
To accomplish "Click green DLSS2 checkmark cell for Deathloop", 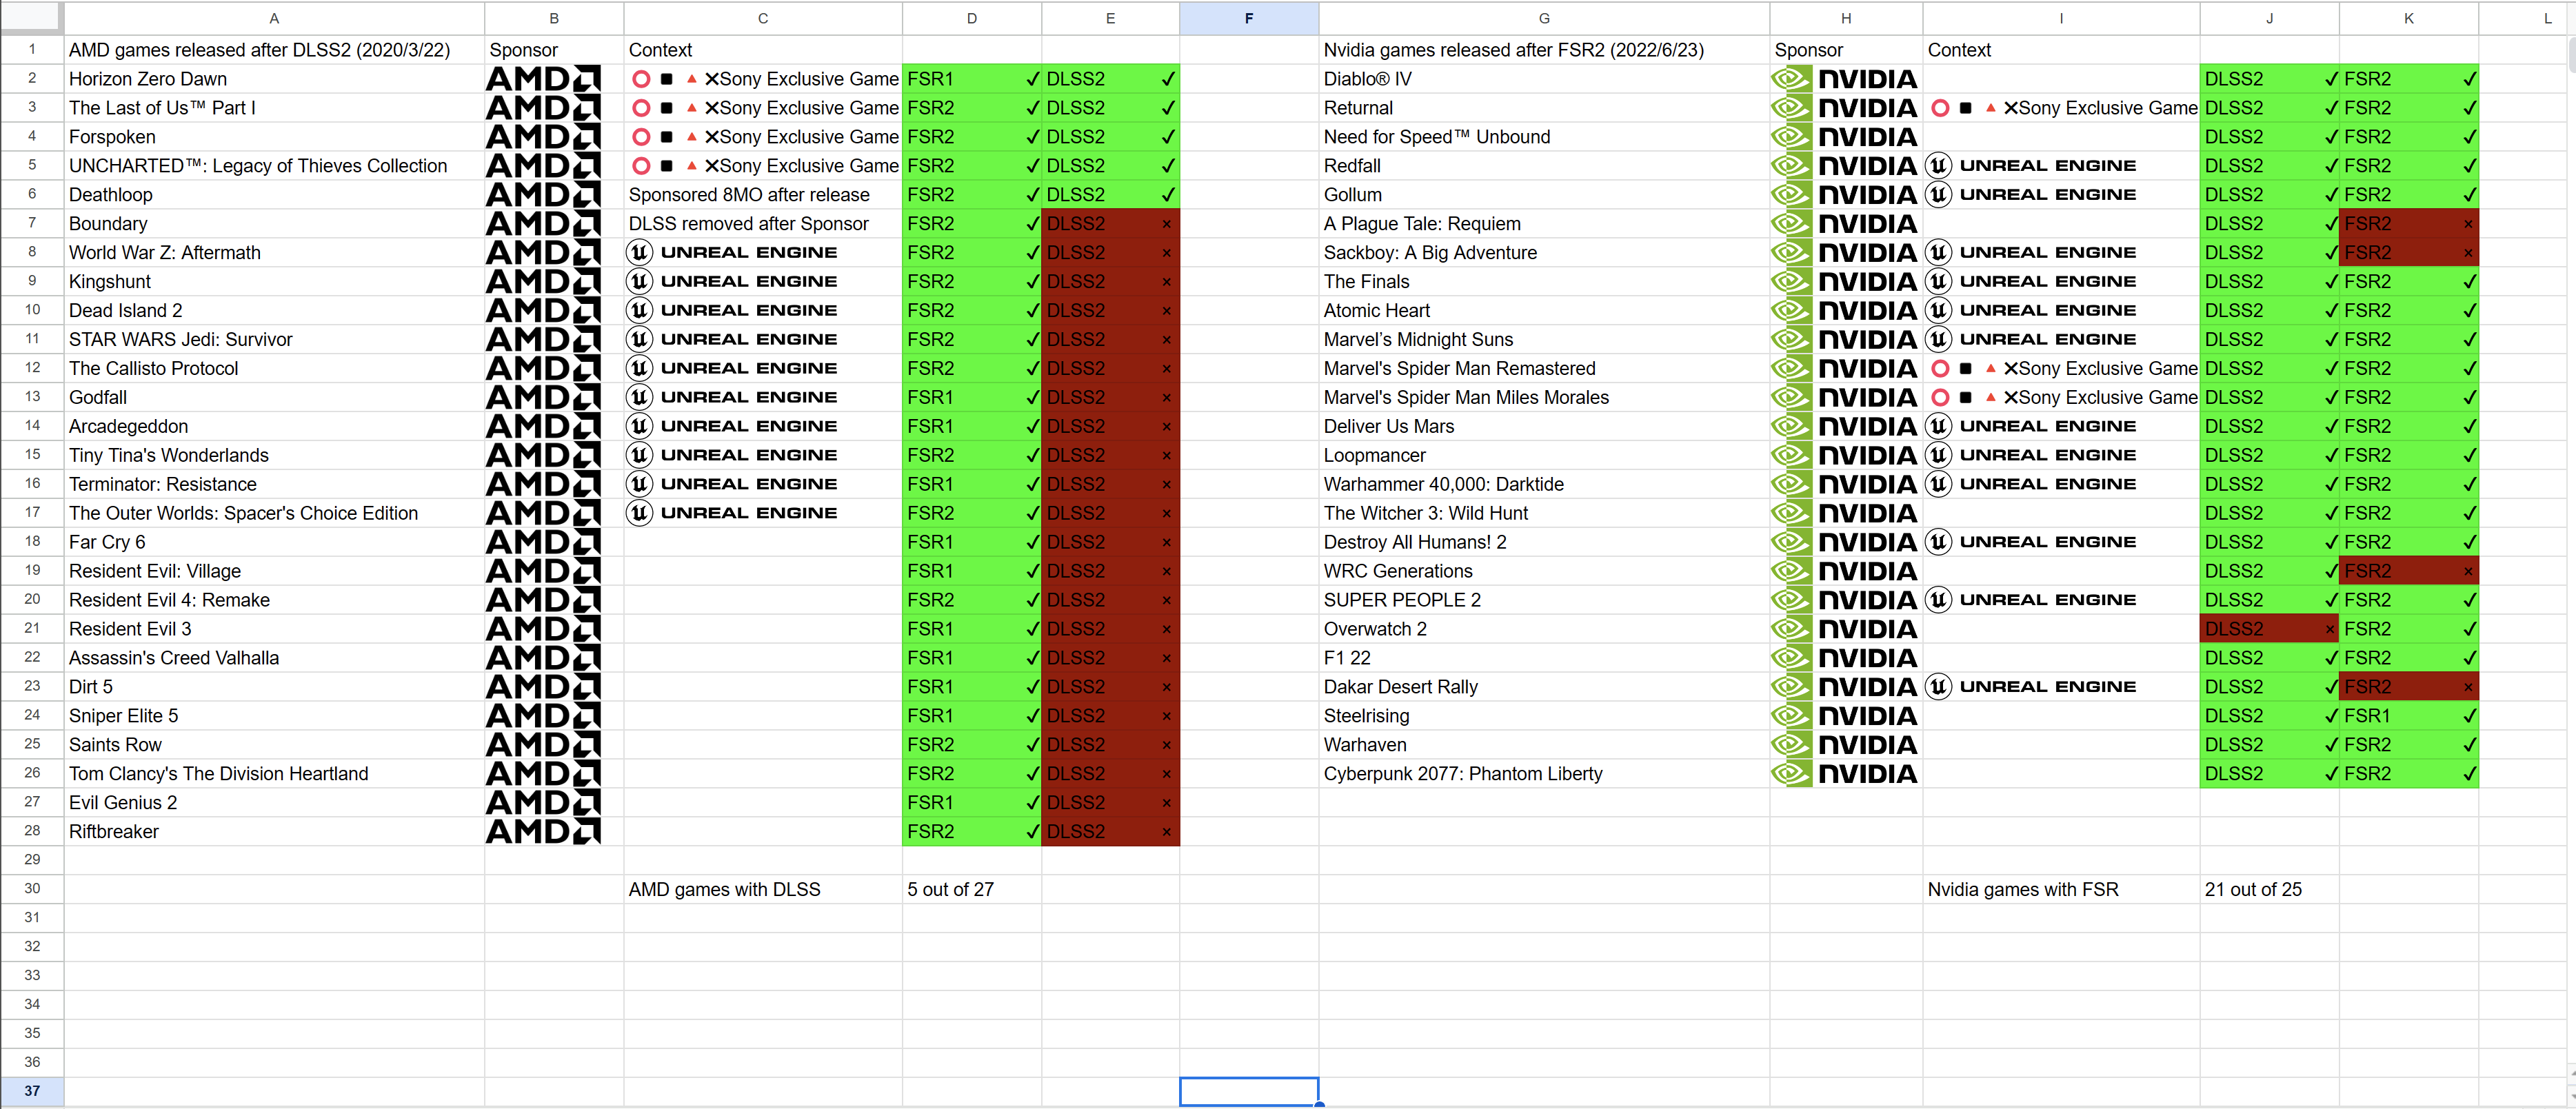I will click(x=1110, y=195).
